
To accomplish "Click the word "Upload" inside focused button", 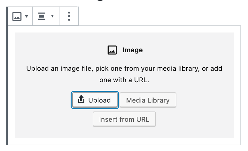I will (99, 100).
